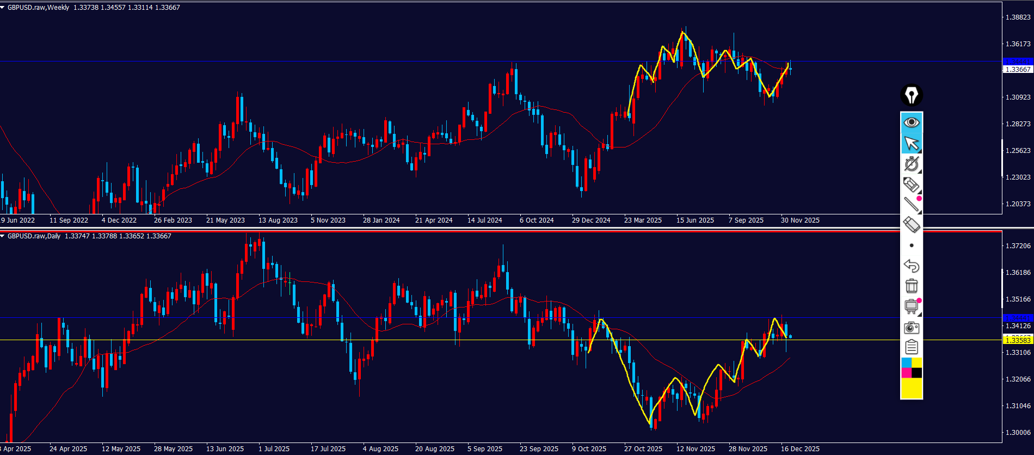This screenshot has height=455, width=1034.
Task: Click the clipboard icon
Action: [x=911, y=347]
